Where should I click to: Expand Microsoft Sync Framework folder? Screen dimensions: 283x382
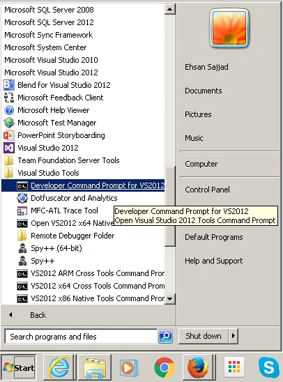pos(49,35)
